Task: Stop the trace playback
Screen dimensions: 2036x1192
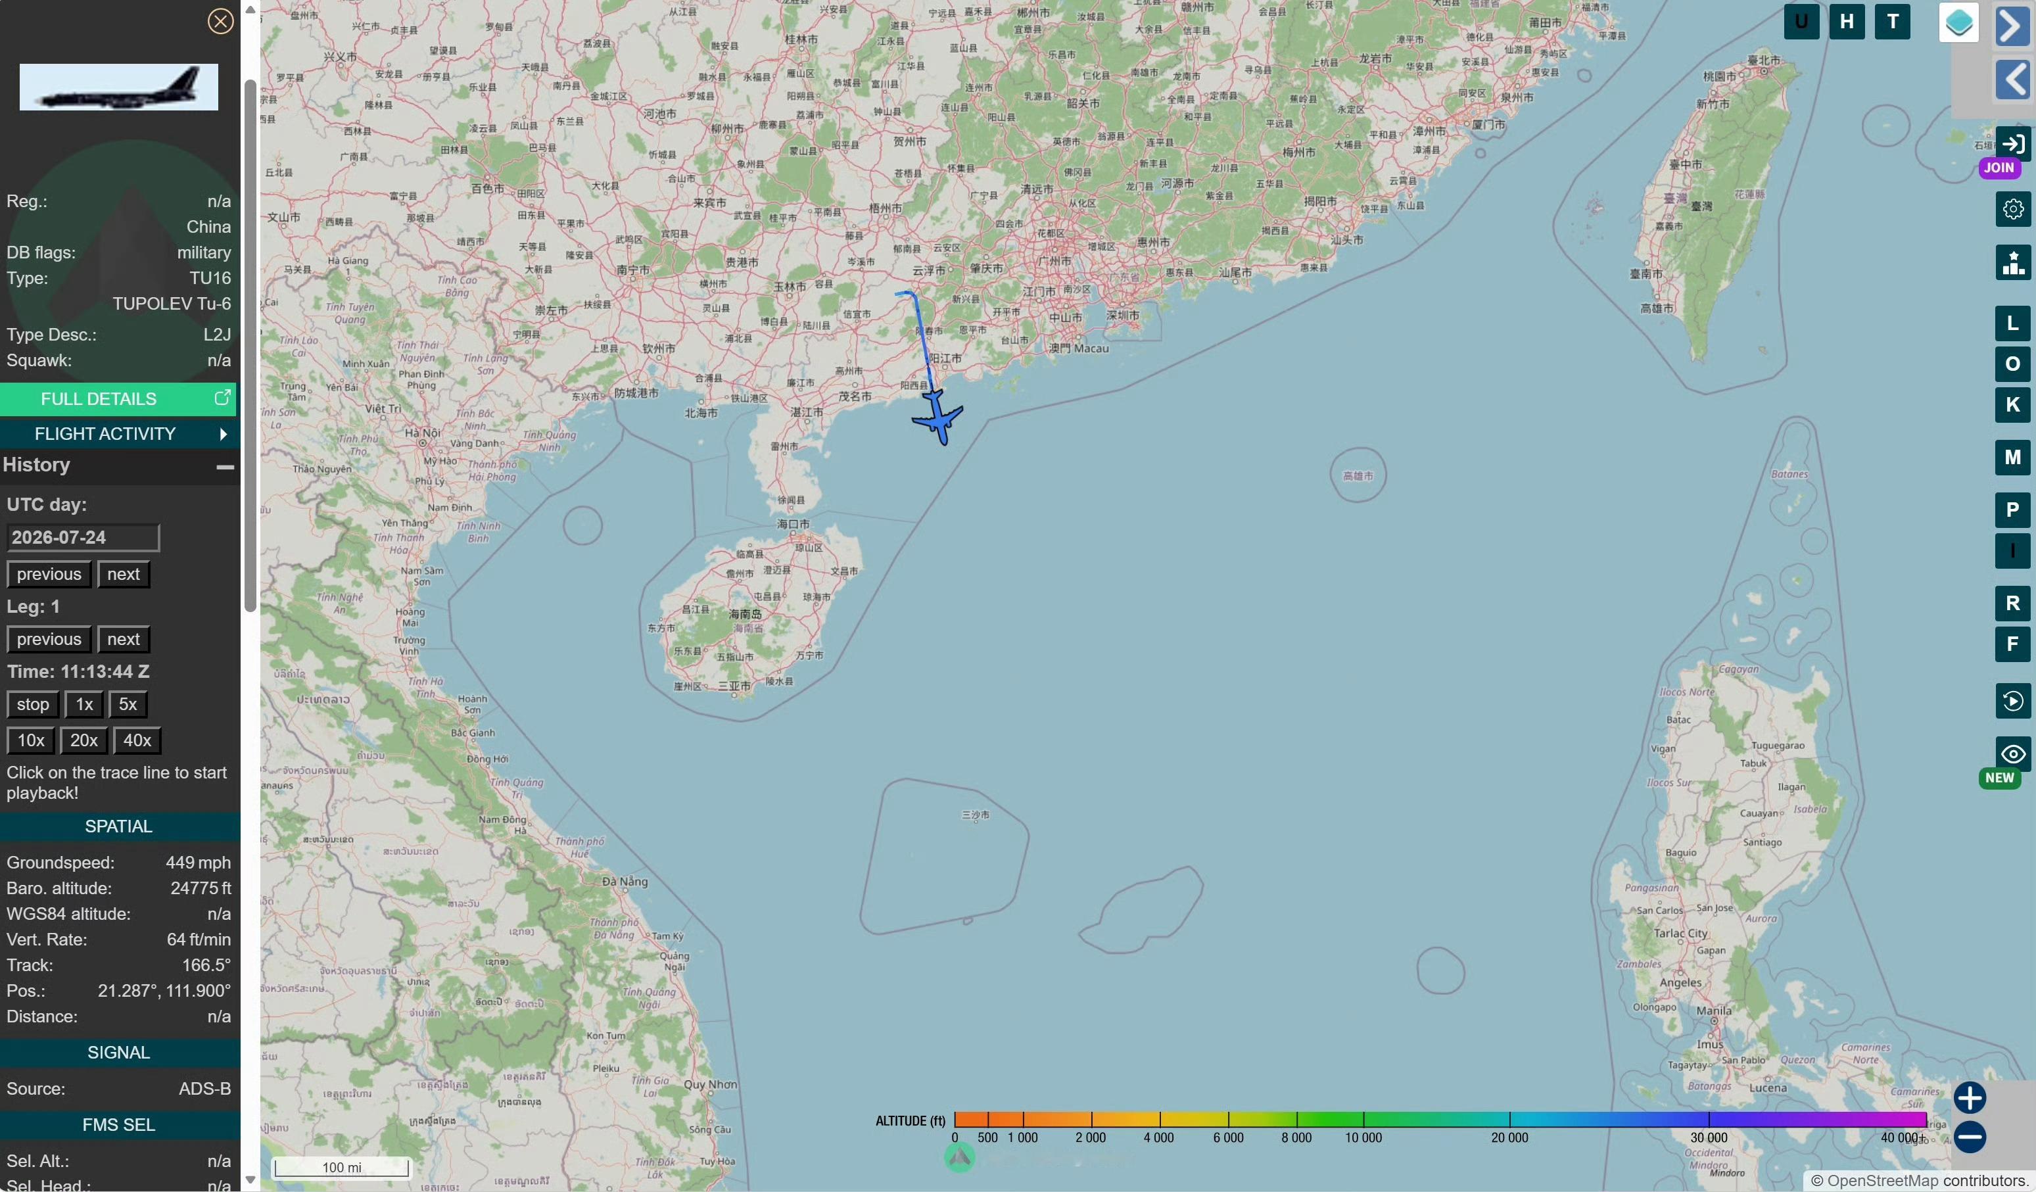Action: tap(33, 705)
